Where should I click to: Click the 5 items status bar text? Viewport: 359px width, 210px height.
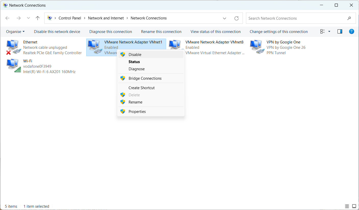click(11, 206)
